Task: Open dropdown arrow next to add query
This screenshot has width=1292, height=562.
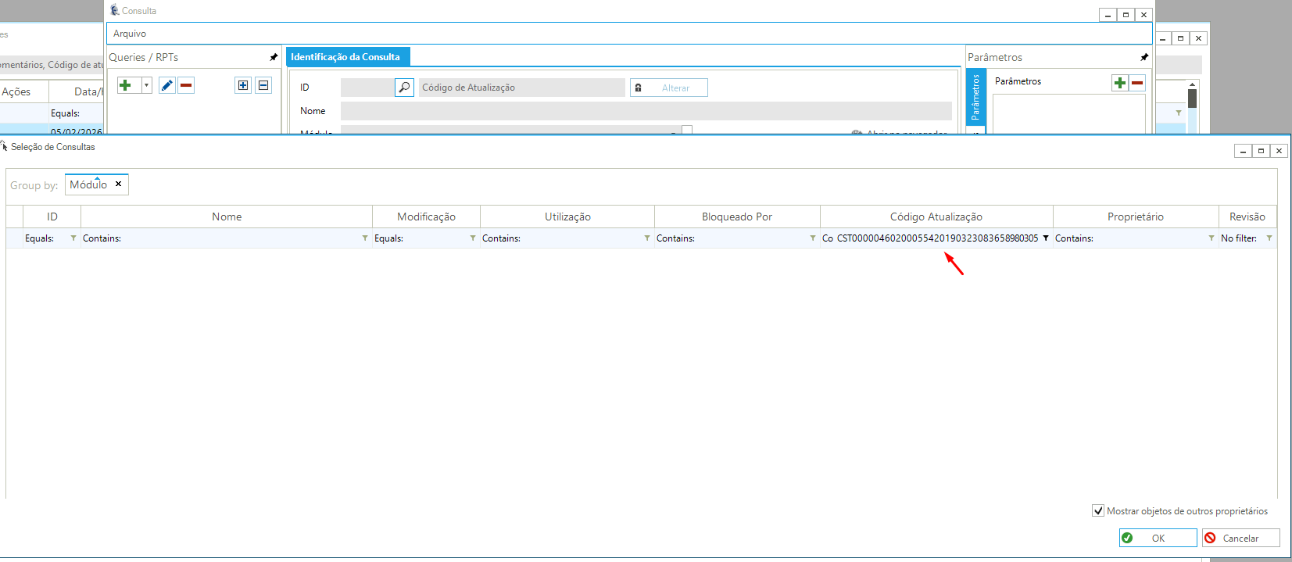Action: (x=146, y=85)
